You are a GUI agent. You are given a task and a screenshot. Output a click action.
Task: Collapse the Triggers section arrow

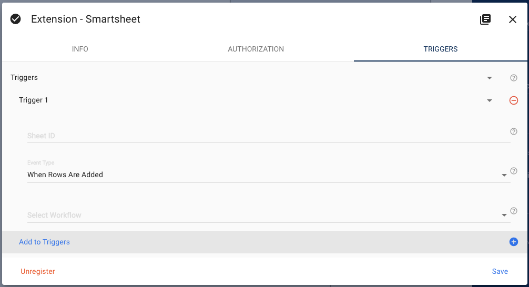490,78
